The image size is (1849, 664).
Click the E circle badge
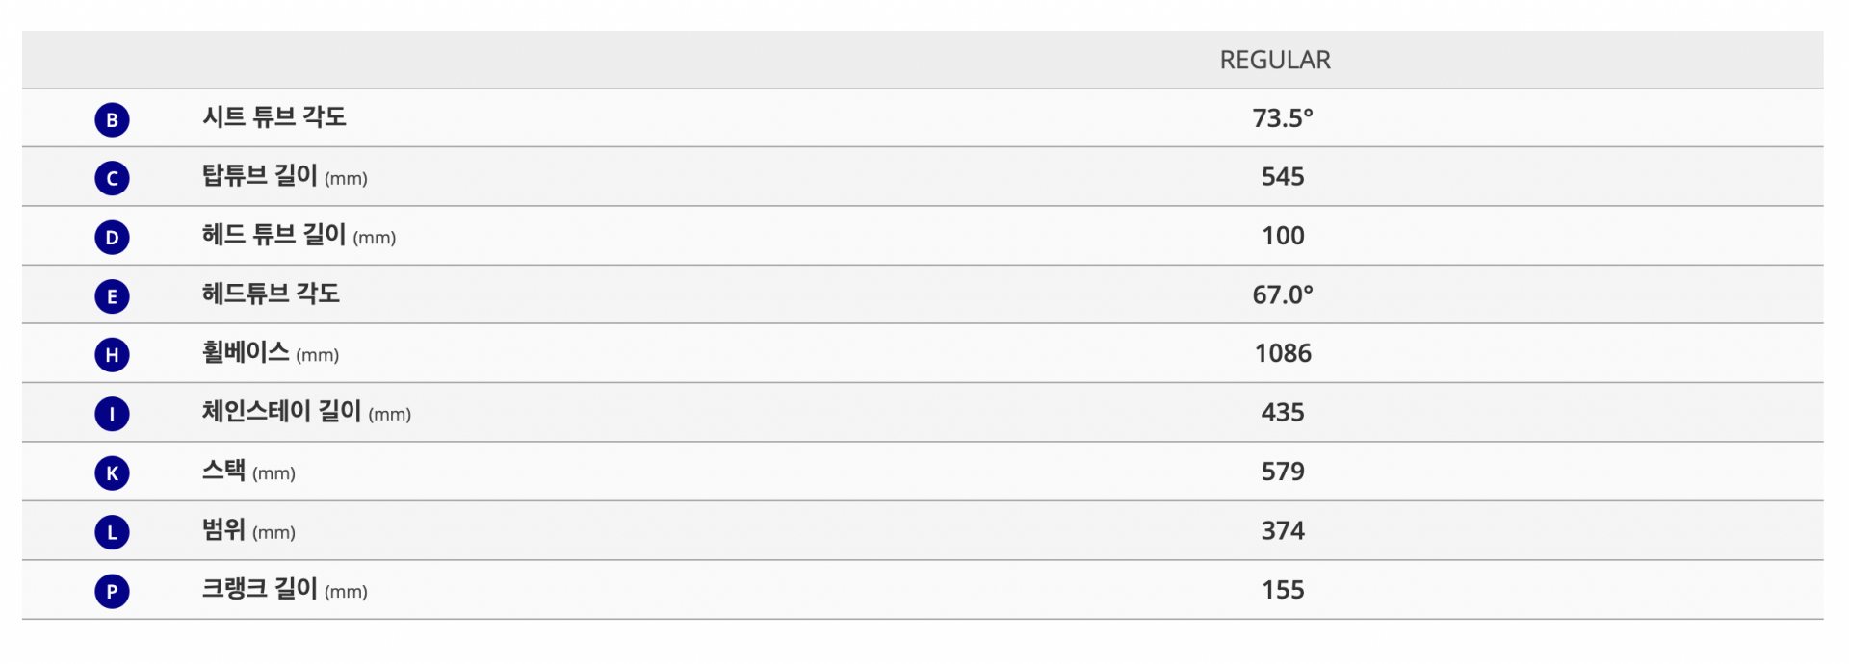(112, 296)
